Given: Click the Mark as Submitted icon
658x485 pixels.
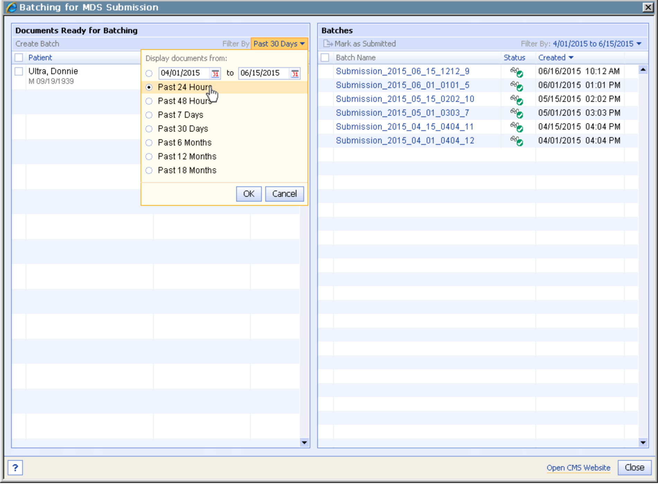Looking at the screenshot, I should [327, 44].
